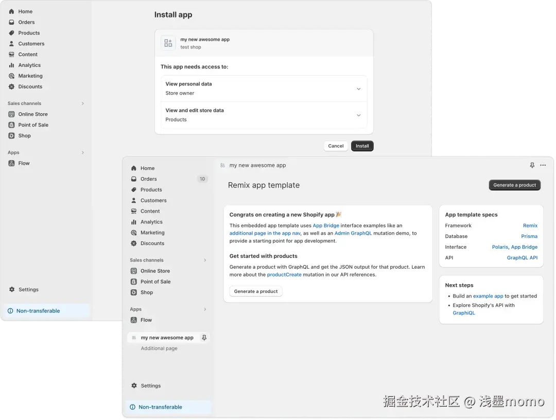Open Additional page under the app
The width and height of the screenshot is (556, 420).
pos(159,348)
